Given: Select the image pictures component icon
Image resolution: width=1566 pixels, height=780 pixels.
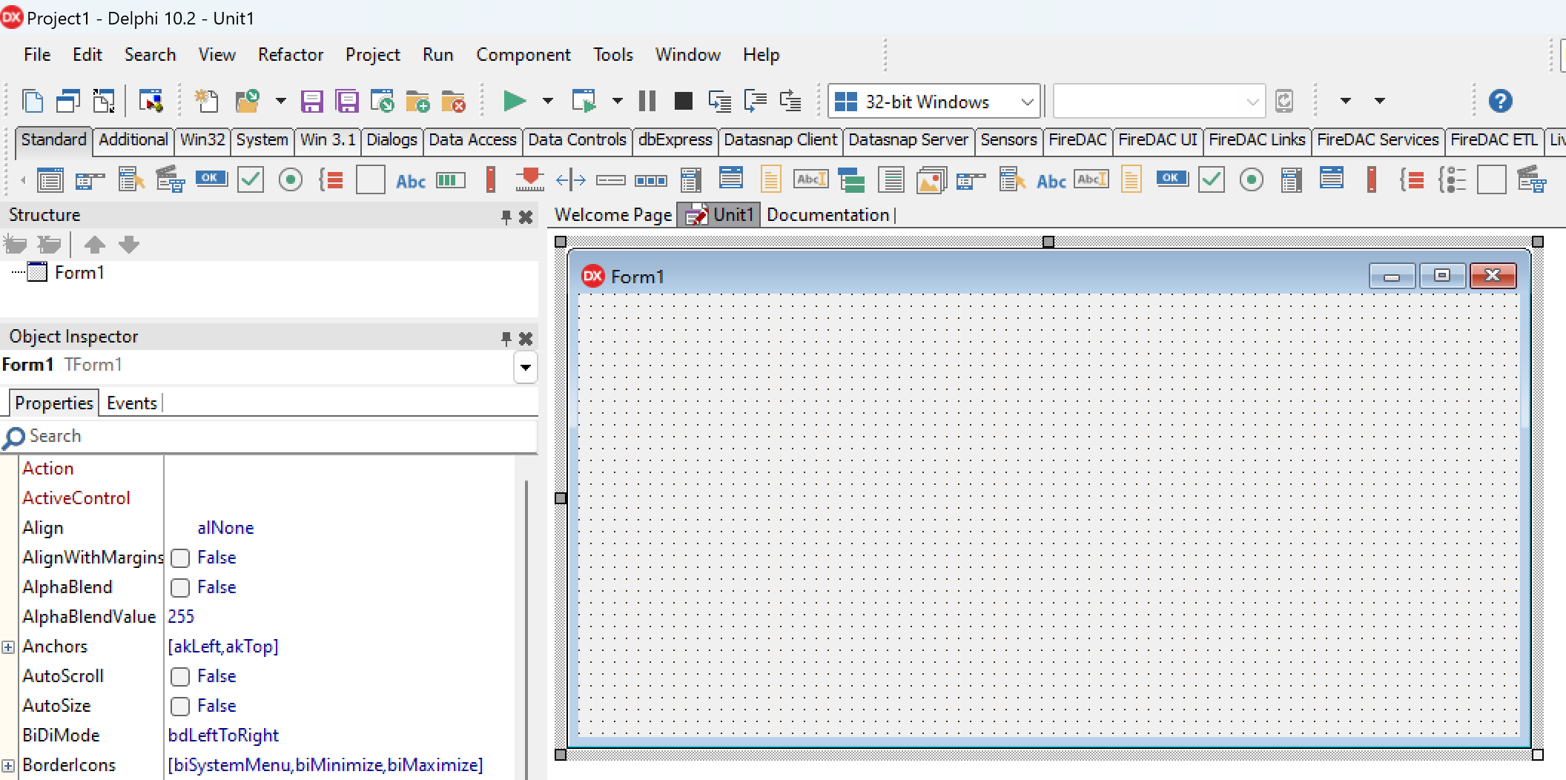Looking at the screenshot, I should (931, 180).
